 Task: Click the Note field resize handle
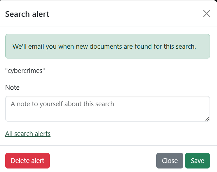click(207, 119)
